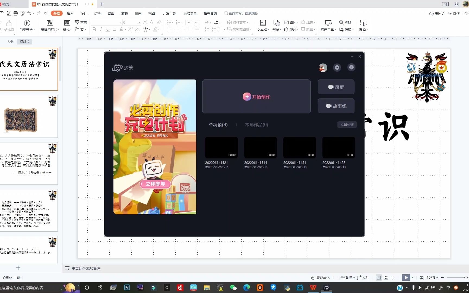Toggle bold formatting
469x293 pixels.
(94, 29)
